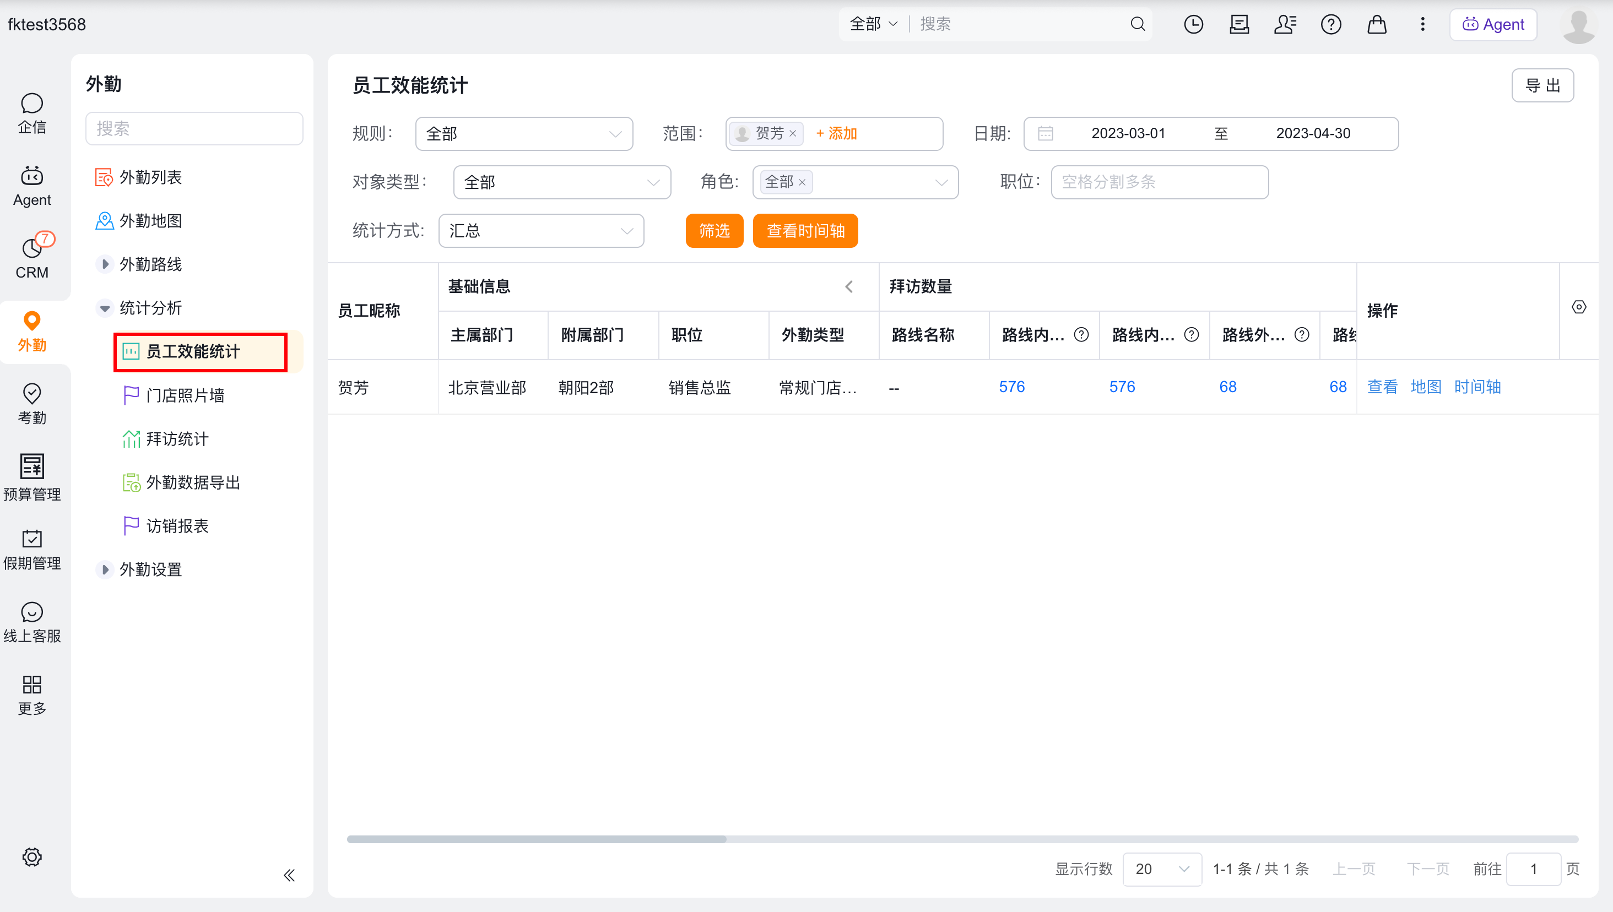This screenshot has width=1613, height=912.
Task: Remove 贺芳 from the range filter
Action: coord(792,133)
